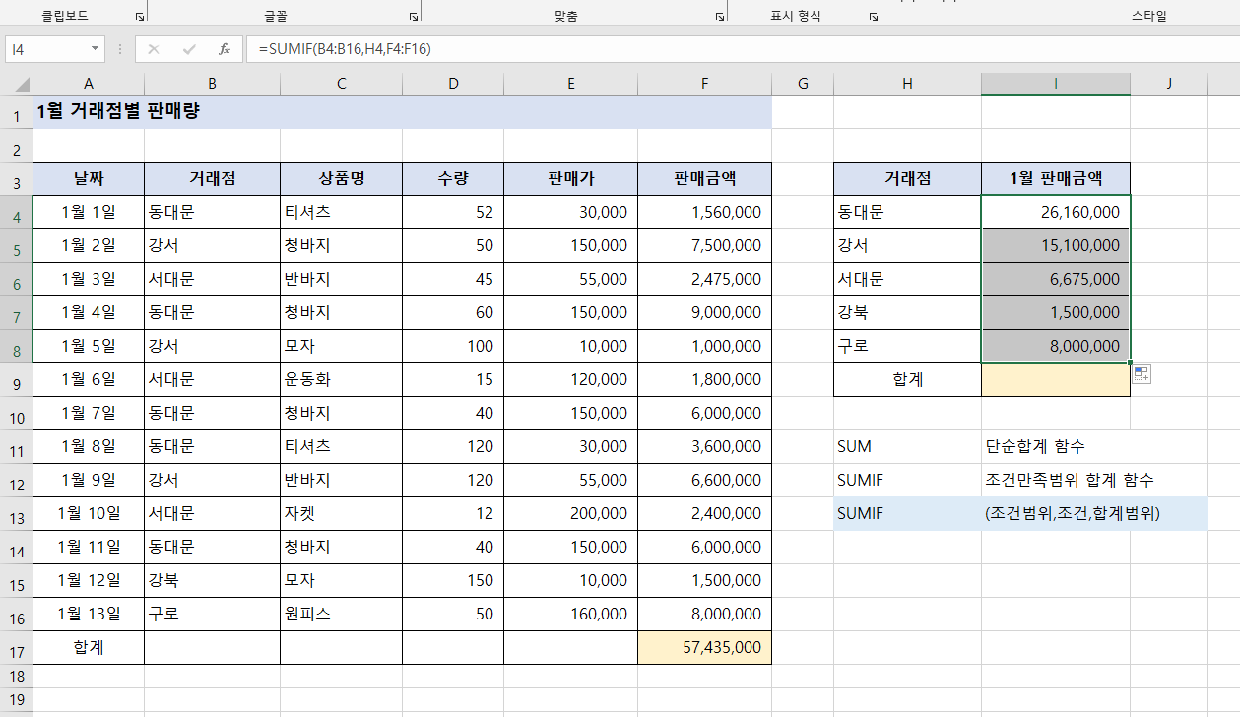
Task: Select the 1월 8일 date cell
Action: (89, 447)
